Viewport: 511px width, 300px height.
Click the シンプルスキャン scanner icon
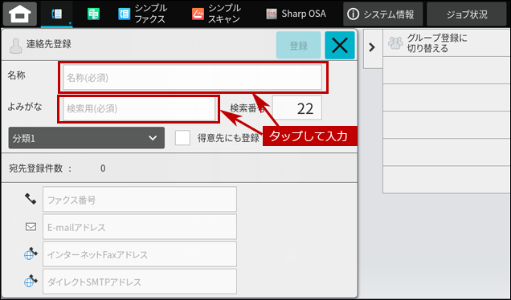[198, 14]
